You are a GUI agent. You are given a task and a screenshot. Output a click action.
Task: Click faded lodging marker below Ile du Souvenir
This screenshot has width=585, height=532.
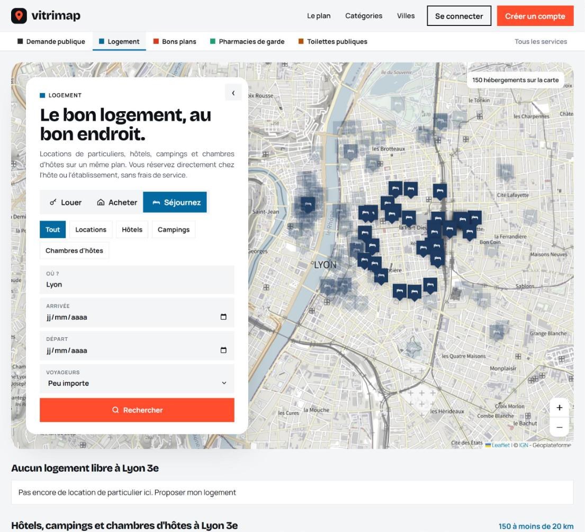pos(398,104)
